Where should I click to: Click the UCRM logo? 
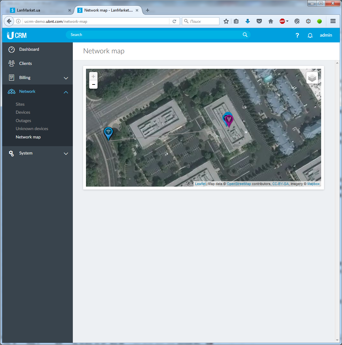pos(17,35)
